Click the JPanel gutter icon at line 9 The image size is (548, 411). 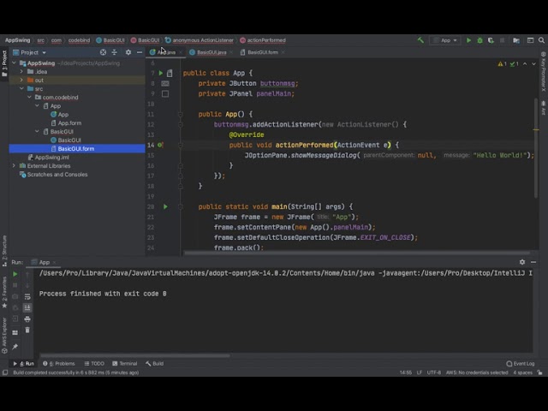[165, 93]
